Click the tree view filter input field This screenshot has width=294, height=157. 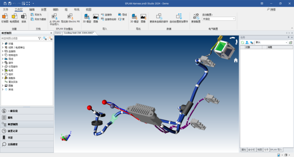click(19, 38)
